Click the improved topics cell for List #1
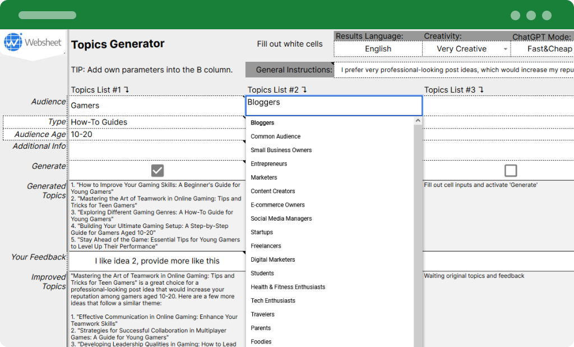The image size is (574, 347). pyautogui.click(x=157, y=309)
